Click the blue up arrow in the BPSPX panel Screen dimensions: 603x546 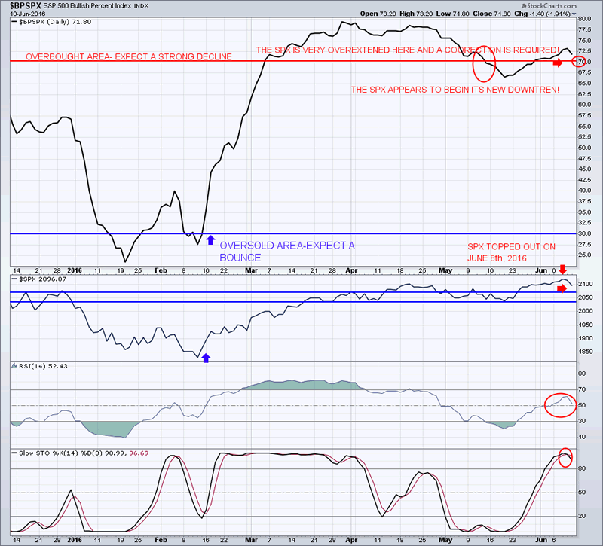coord(209,239)
